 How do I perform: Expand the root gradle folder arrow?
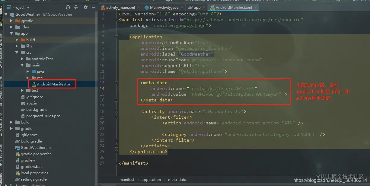(11, 129)
